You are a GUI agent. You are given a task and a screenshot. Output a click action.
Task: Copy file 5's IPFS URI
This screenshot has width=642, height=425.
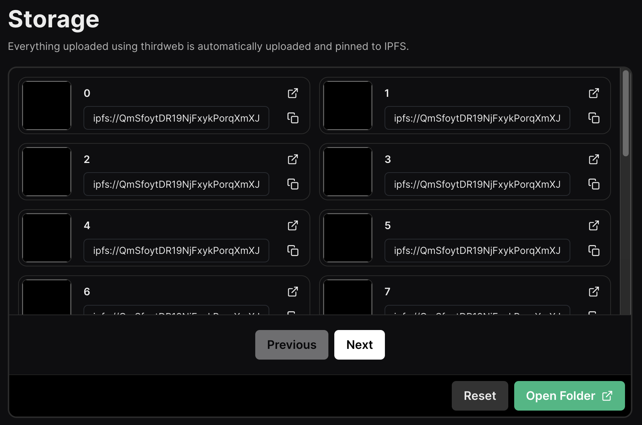pyautogui.click(x=594, y=251)
